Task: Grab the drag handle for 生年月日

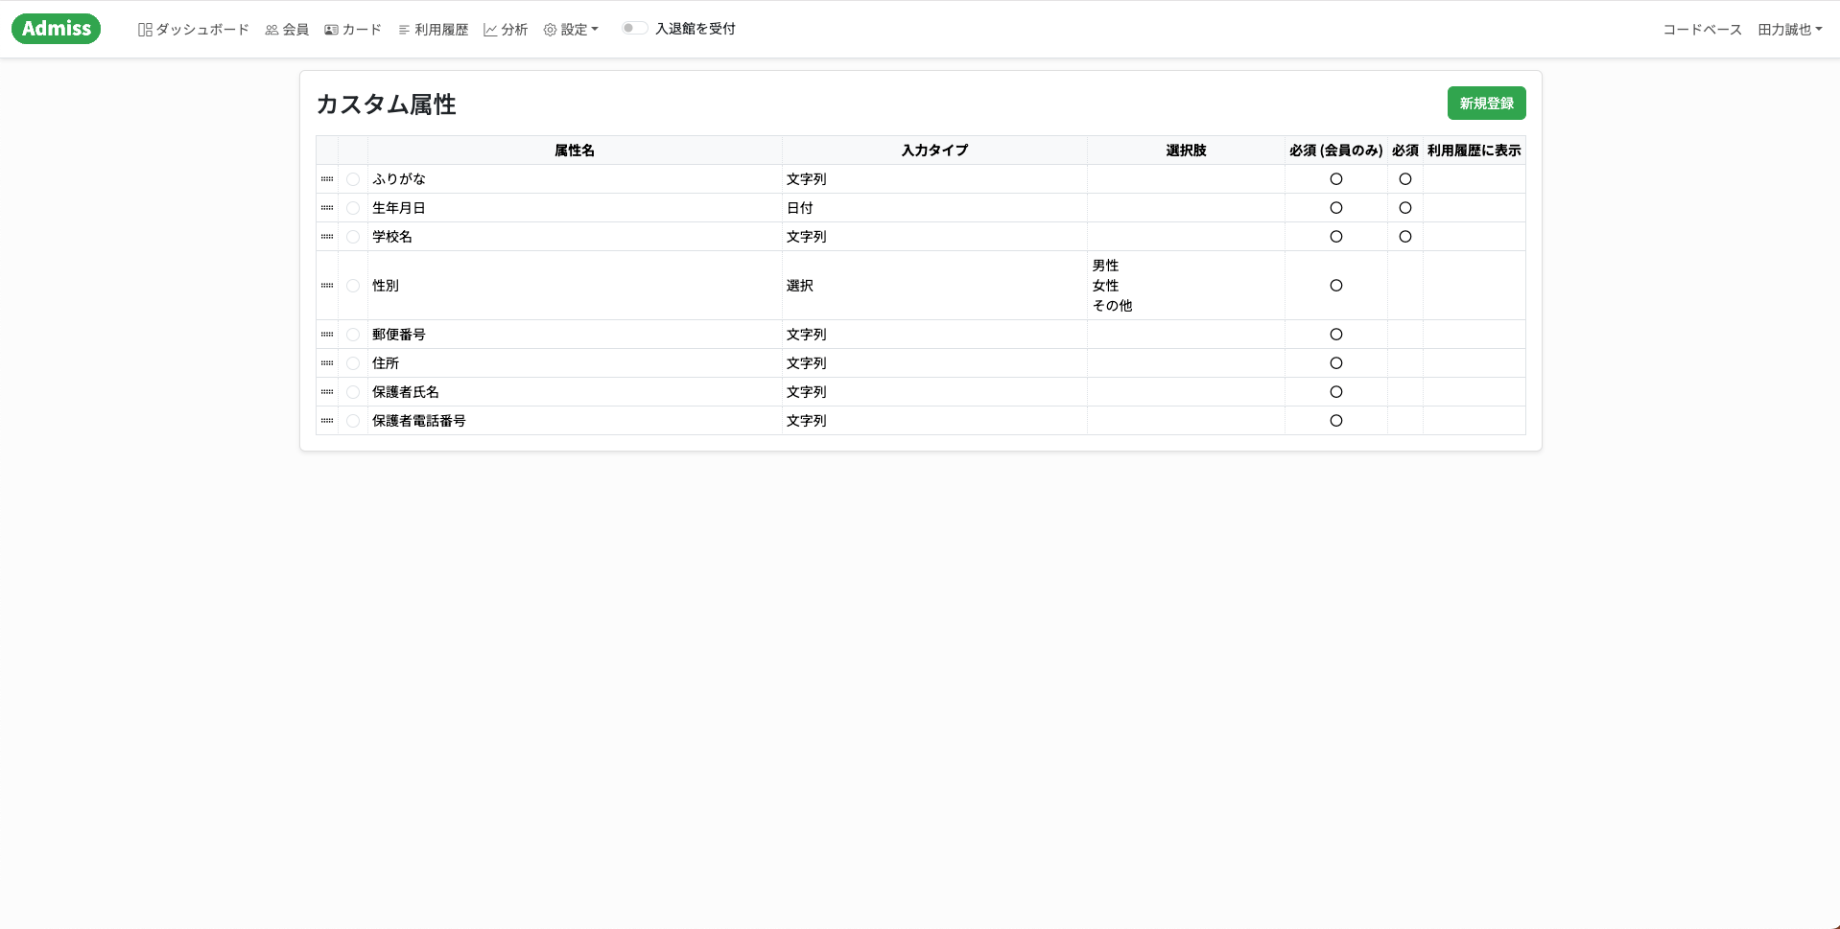Action: pyautogui.click(x=327, y=208)
